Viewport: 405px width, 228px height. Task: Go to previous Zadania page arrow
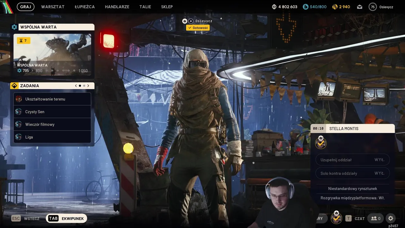pyautogui.click(x=76, y=86)
